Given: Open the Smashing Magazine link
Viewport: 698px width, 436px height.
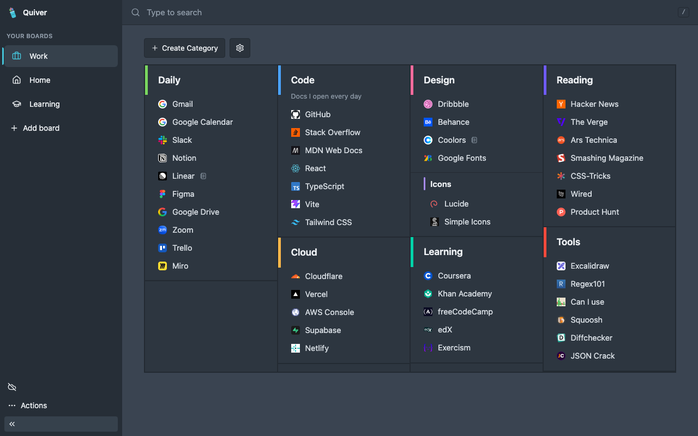Looking at the screenshot, I should point(607,158).
